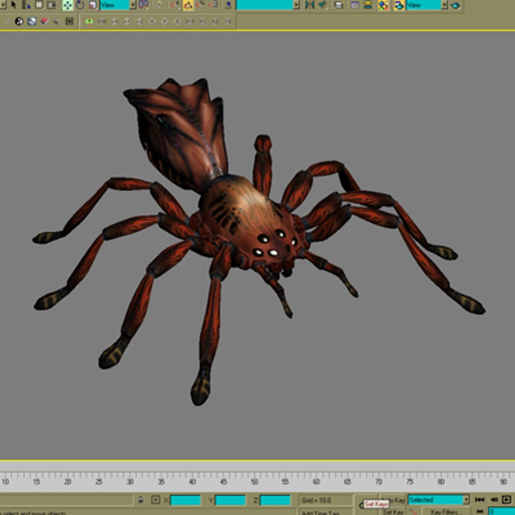
Task: Open the Layer Manager icon
Action: (338, 5)
